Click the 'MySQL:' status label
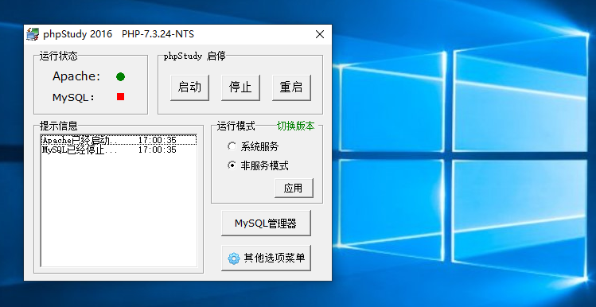596x307 pixels. tap(73, 98)
